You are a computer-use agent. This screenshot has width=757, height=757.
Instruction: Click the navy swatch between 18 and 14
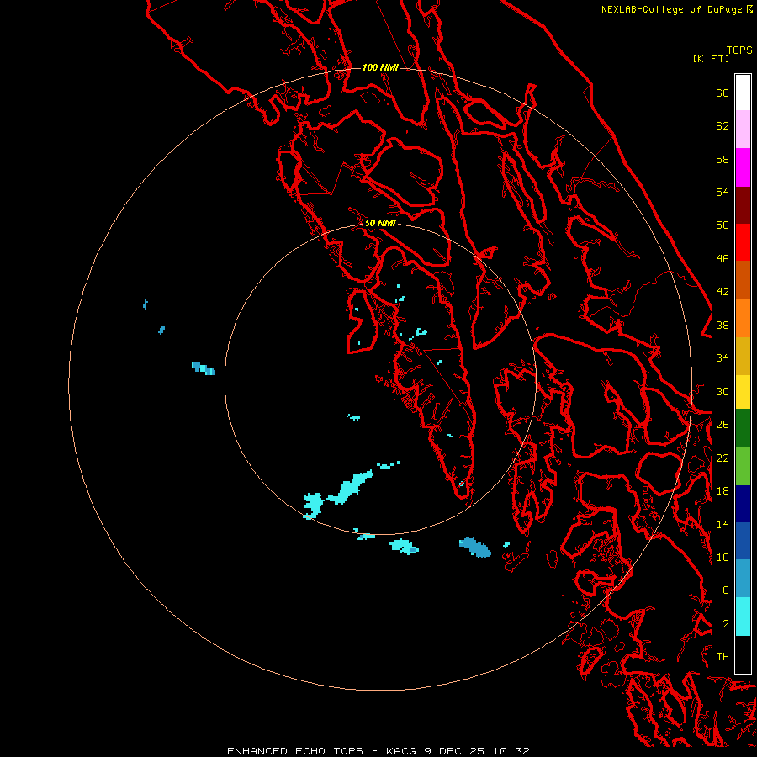(x=743, y=504)
